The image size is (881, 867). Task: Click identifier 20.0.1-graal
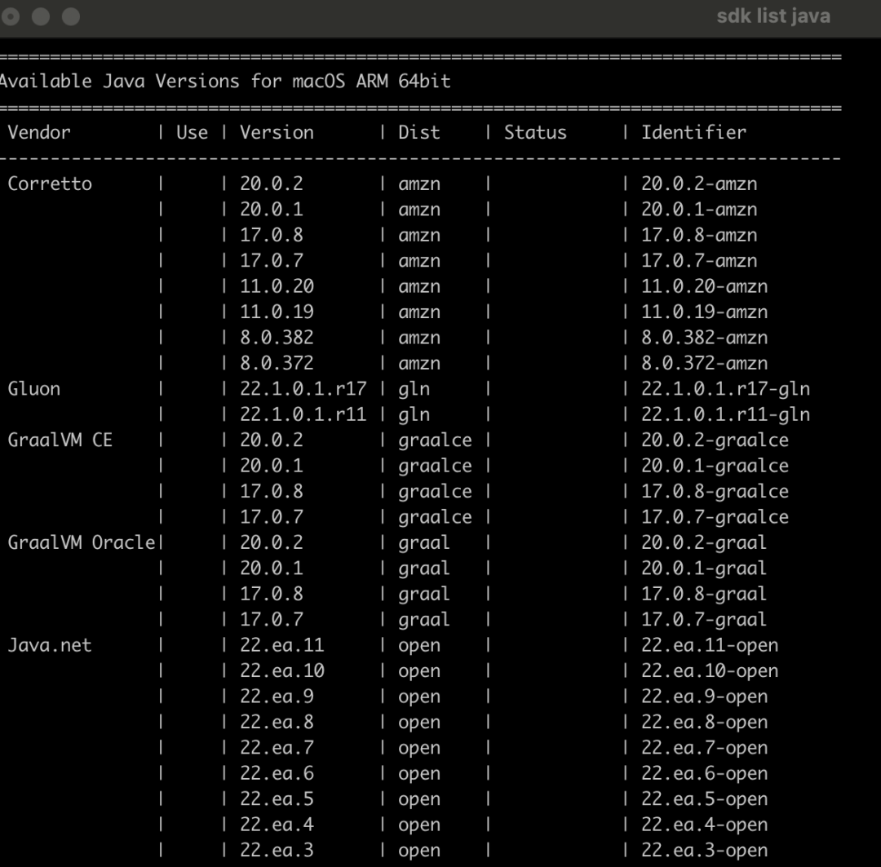[705, 568]
